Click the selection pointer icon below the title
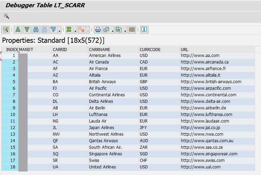This screenshot has width=261, height=175. pos(7,16)
